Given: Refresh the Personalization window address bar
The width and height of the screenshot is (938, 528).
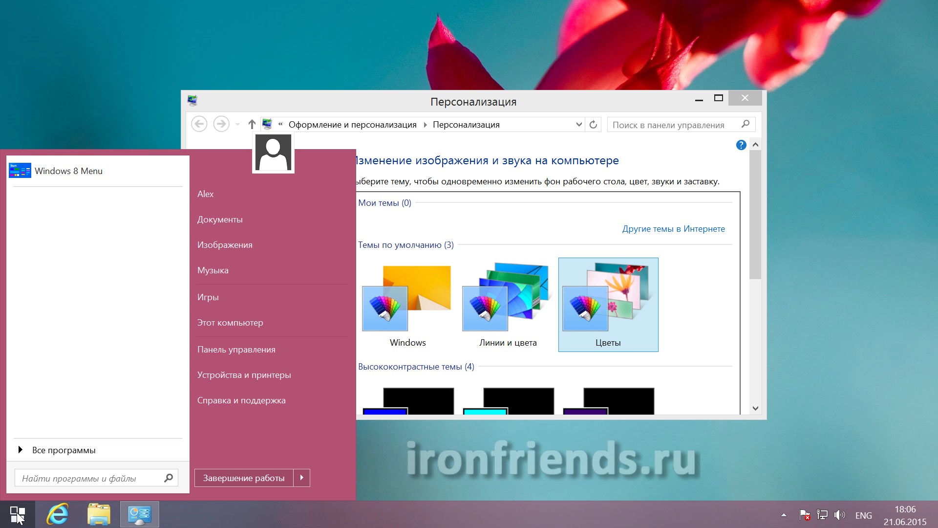Looking at the screenshot, I should [593, 125].
